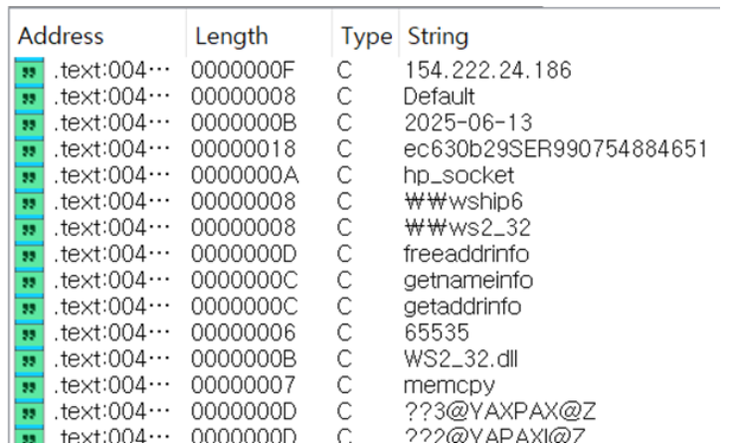Screen dimensions: 732x446
Task: Click the string icon for 2025-06-13 row
Action: click(30, 123)
